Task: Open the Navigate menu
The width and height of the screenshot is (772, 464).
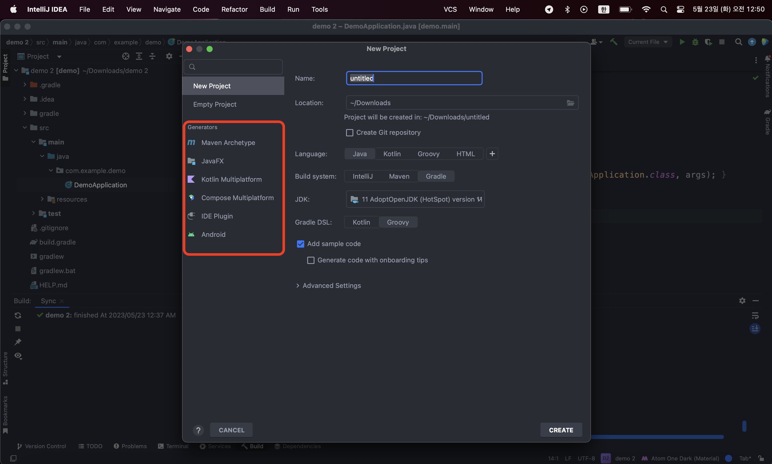Action: click(167, 9)
